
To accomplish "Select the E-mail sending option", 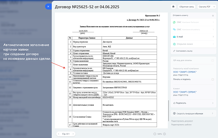I will [193, 37].
